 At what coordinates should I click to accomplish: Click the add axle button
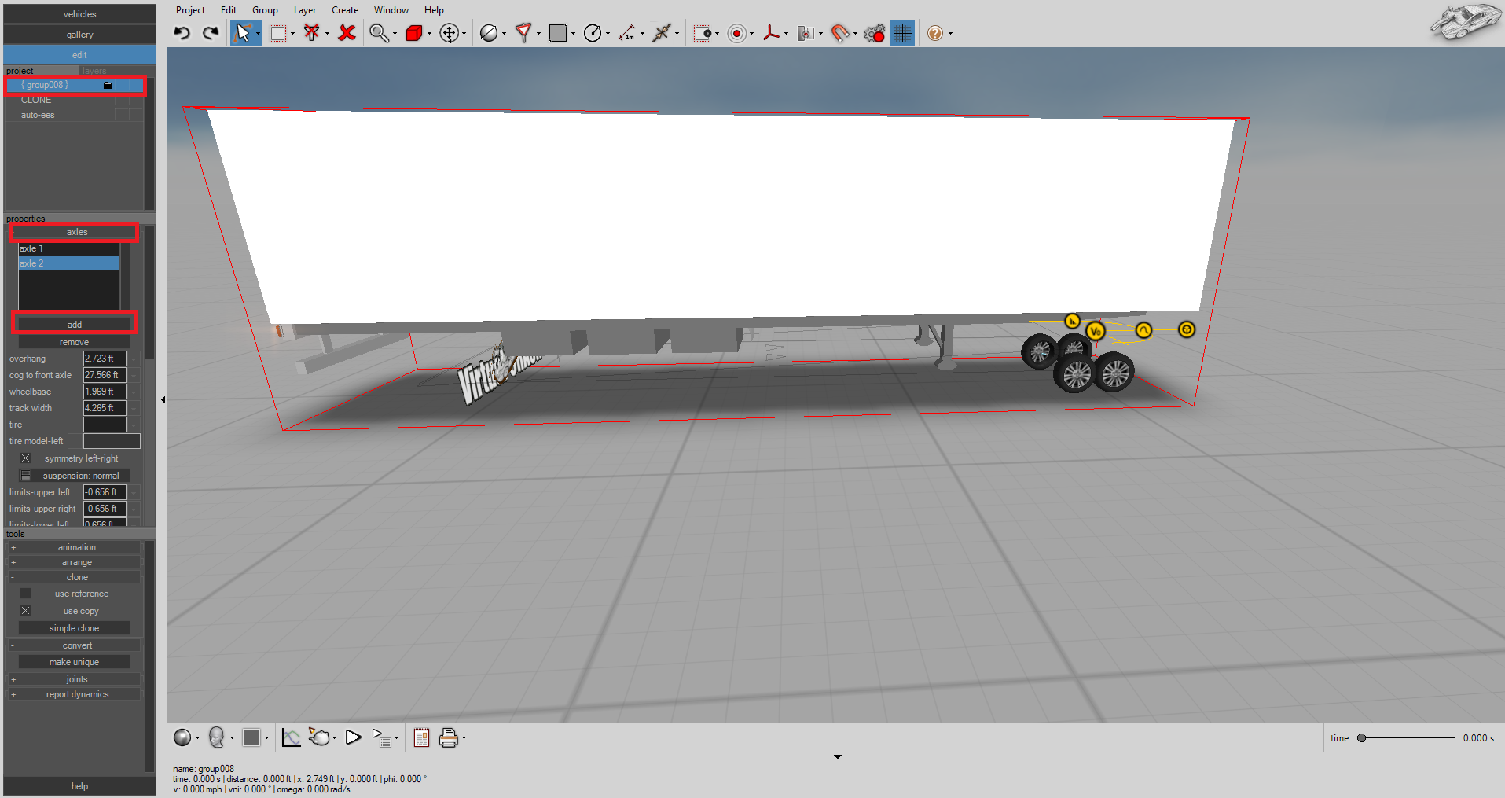[74, 325]
